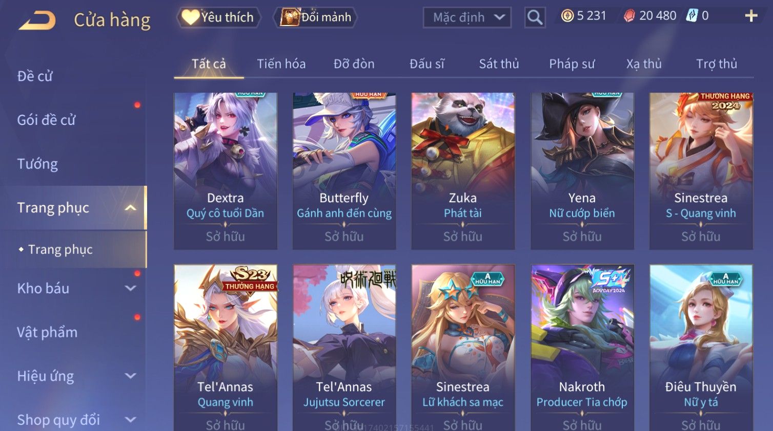
Task: Click the gold coin currency icon
Action: tap(567, 16)
